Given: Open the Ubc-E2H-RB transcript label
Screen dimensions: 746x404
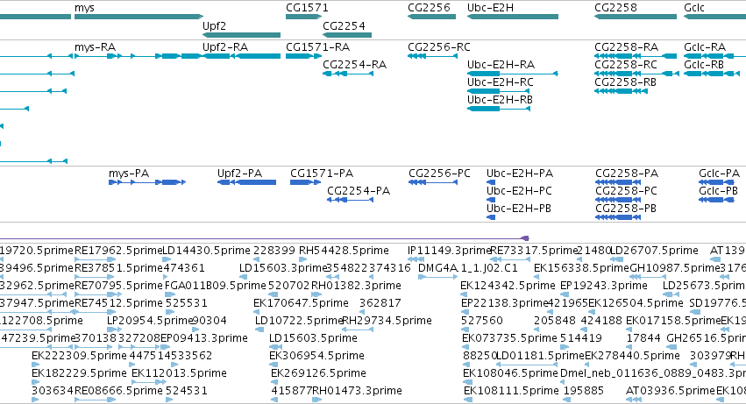Looking at the screenshot, I should click(500, 99).
